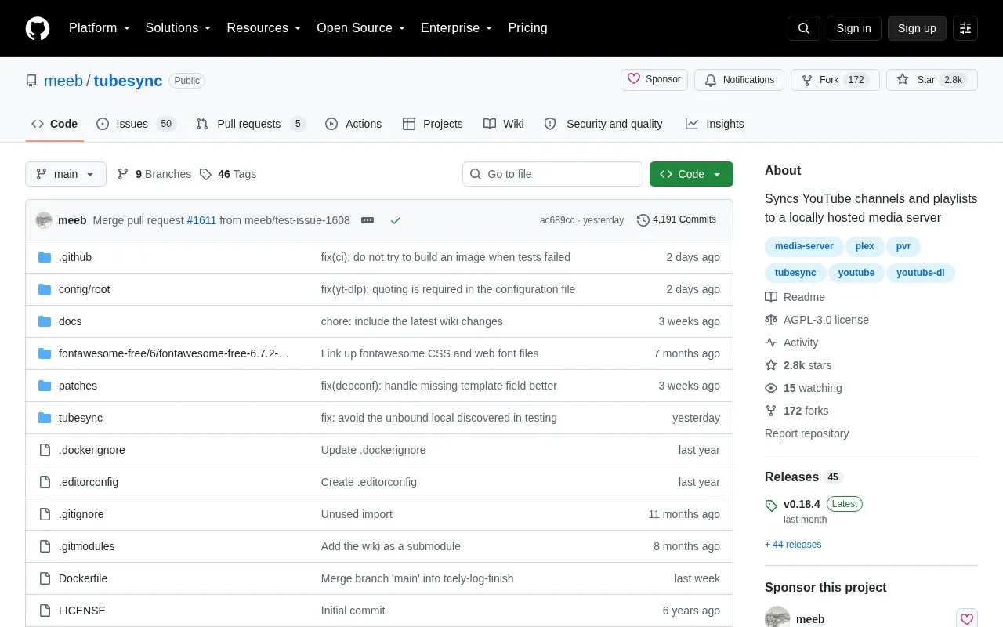
Task: Open the tubesync folder
Action: point(81,418)
